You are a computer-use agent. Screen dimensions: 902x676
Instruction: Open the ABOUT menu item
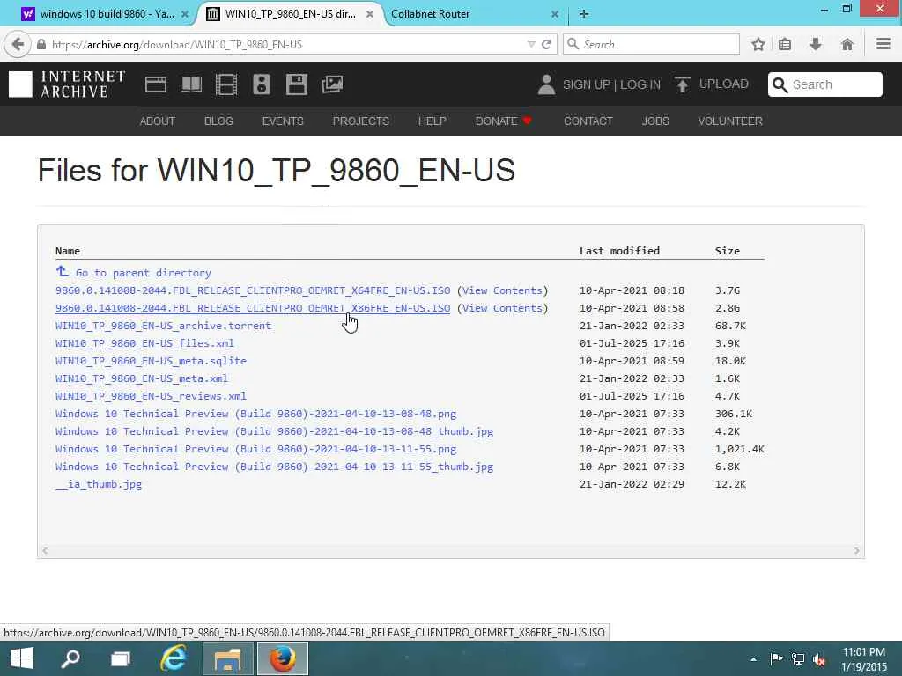point(157,121)
